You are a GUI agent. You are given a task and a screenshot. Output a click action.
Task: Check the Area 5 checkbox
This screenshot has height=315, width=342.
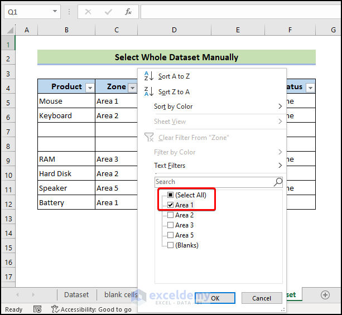(170, 235)
